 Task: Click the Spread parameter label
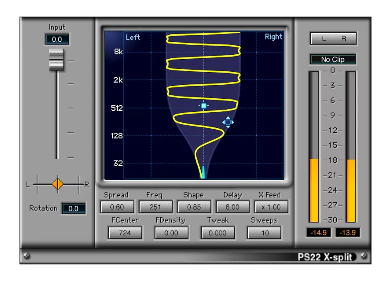point(116,195)
